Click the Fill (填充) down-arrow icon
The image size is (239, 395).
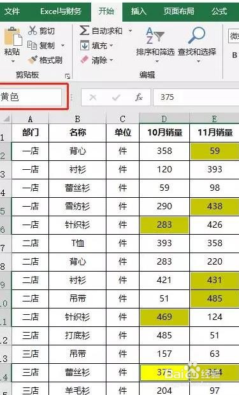coord(85,45)
